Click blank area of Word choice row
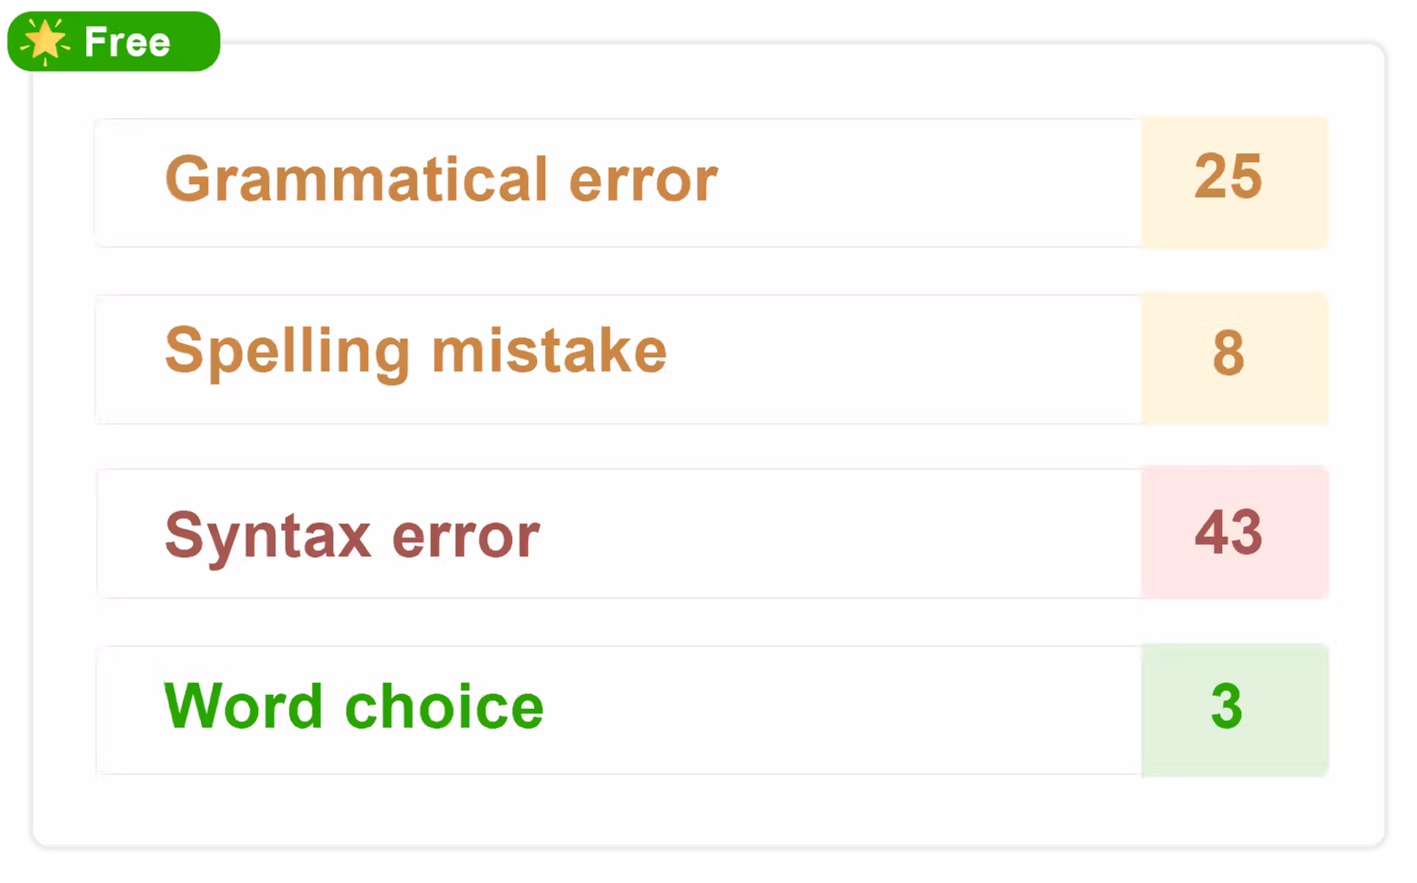The width and height of the screenshot is (1417, 883). coord(841,710)
